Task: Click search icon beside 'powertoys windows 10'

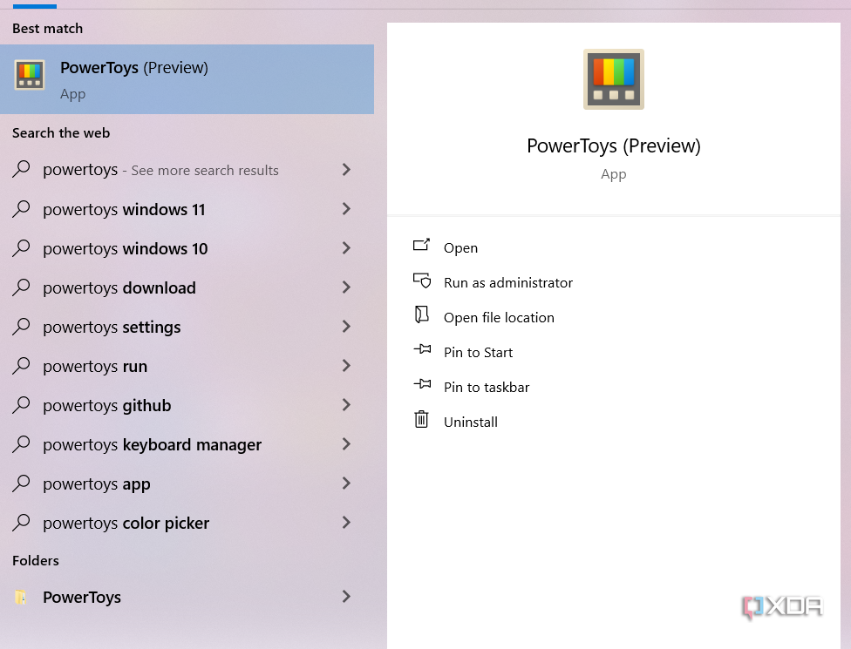Action: (21, 247)
